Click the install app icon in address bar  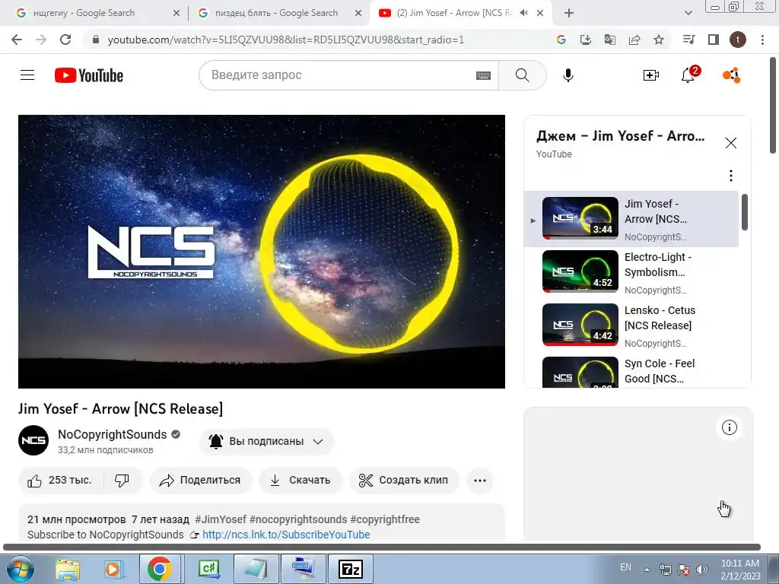point(586,40)
